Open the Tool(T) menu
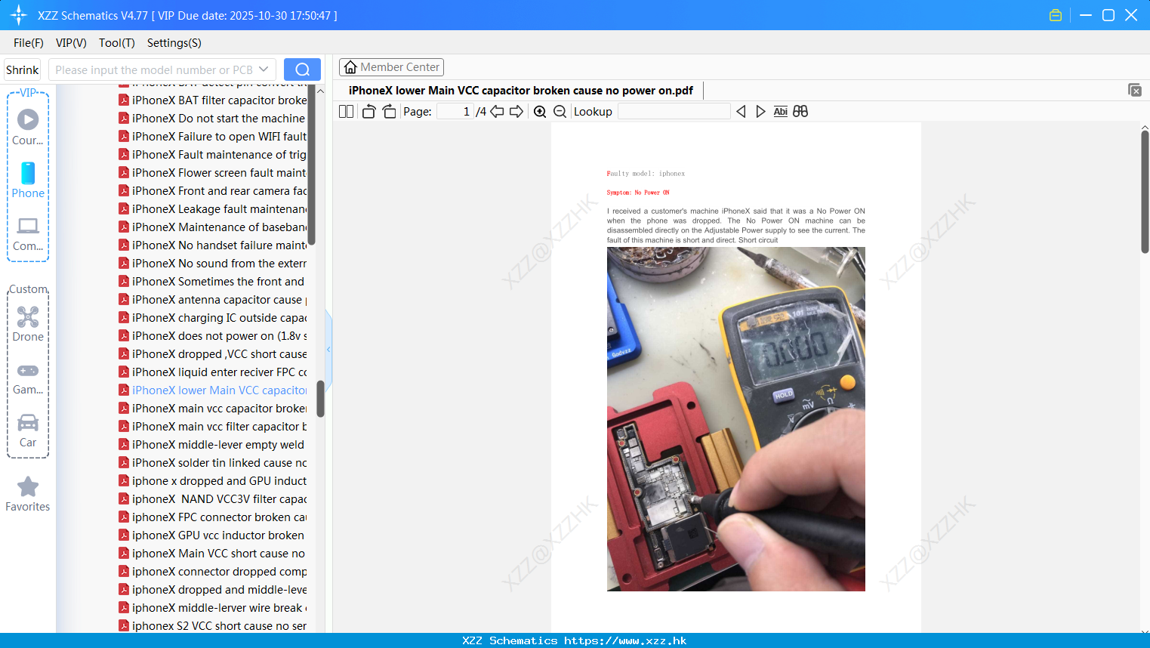Screen dimensions: 1150x648 [x=117, y=43]
